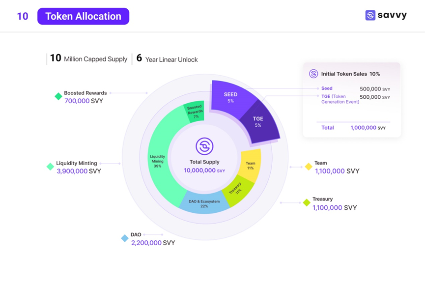Click the dark purple TGE 5% segment

(258, 122)
